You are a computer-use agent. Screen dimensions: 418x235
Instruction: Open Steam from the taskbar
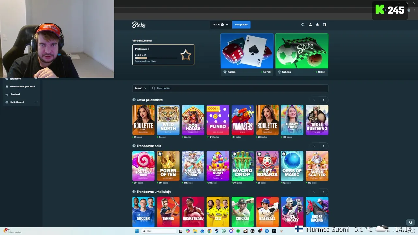(x=217, y=231)
